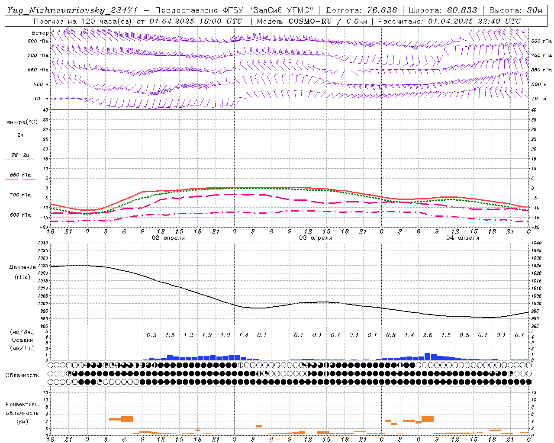Click the date label 03 апреля
Viewport: 554px width, 443px height.
[x=316, y=238]
